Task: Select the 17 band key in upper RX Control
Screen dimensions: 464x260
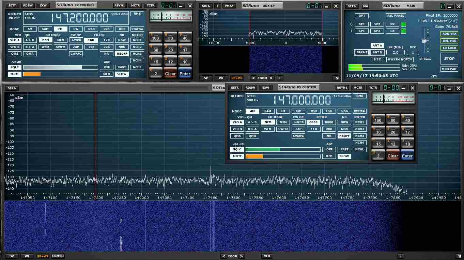Action: point(185,49)
